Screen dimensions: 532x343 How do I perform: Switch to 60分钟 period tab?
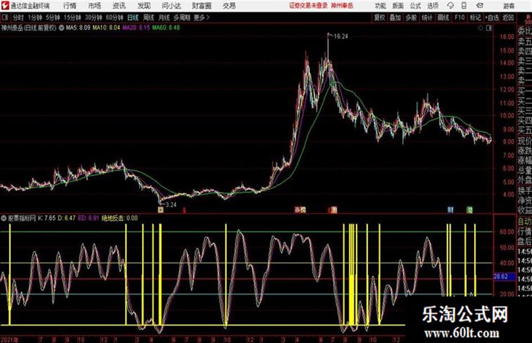114,17
